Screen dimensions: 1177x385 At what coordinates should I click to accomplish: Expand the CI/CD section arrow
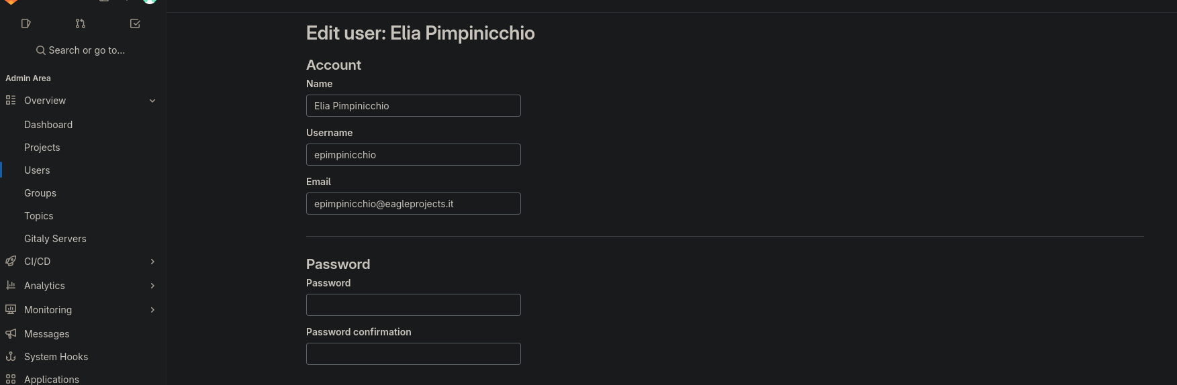pyautogui.click(x=152, y=262)
